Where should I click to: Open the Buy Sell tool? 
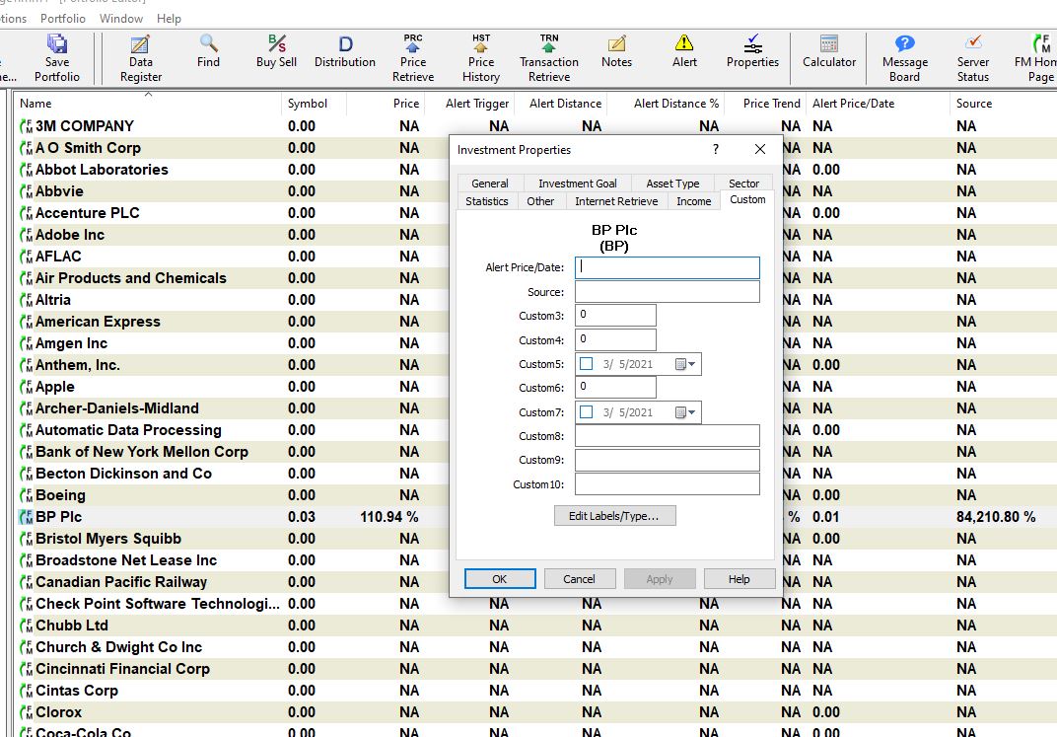pyautogui.click(x=276, y=51)
